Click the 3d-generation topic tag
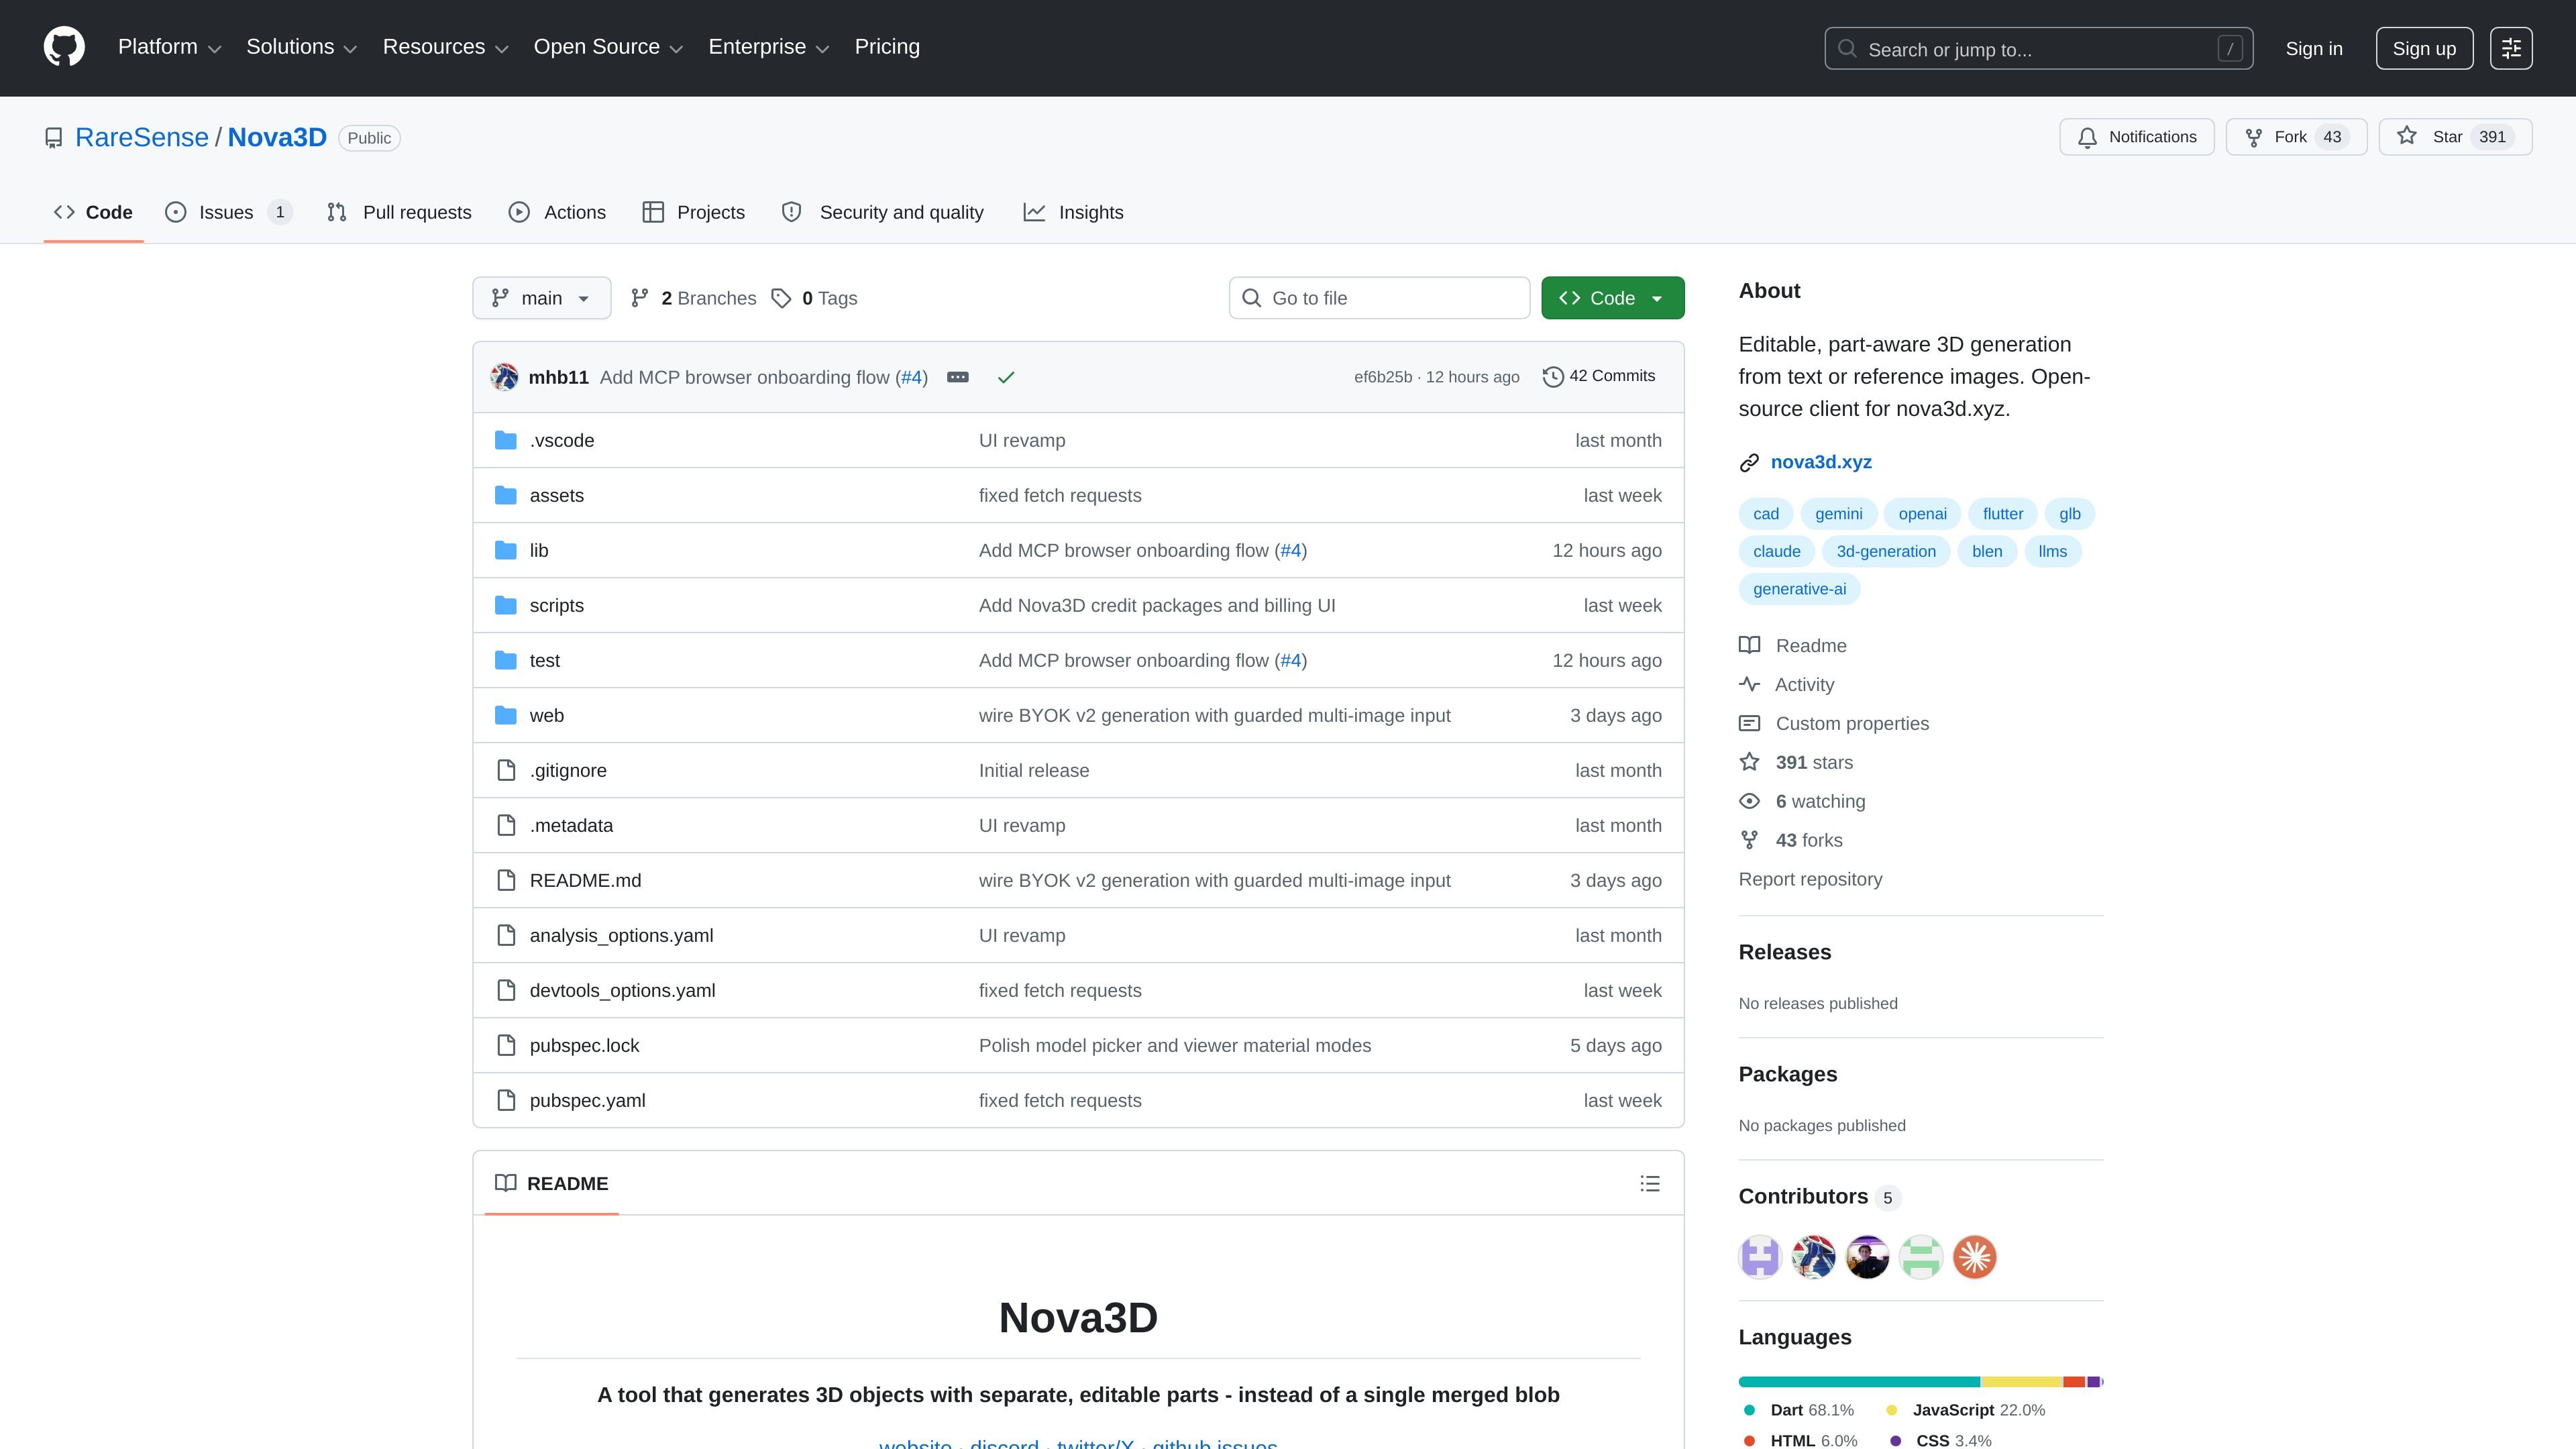This screenshot has width=2576, height=1449. click(x=1886, y=551)
